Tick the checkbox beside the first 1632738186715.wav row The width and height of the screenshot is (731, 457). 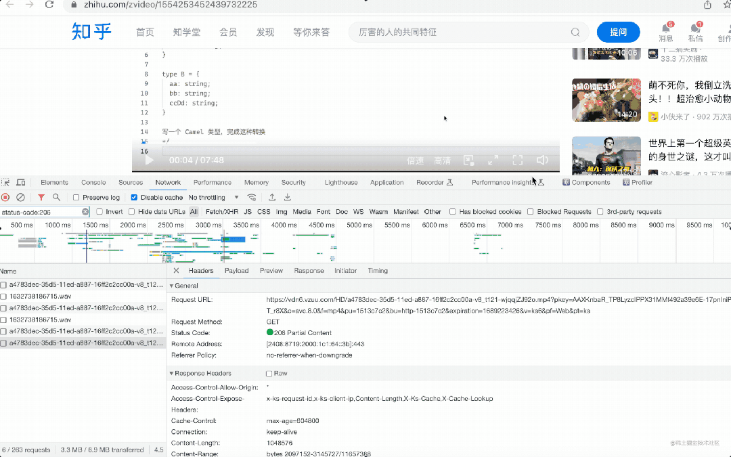(3, 297)
